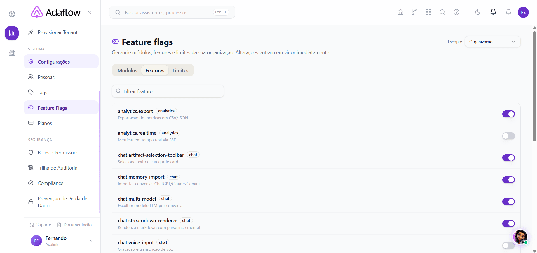Go to Pessoas in the sidebar
537x253 pixels.
click(x=61, y=77)
